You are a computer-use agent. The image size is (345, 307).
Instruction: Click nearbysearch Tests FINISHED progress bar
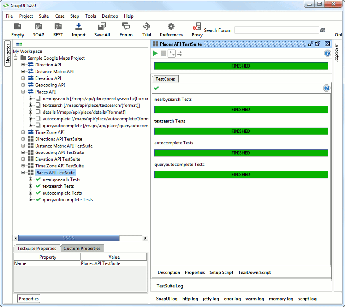241,110
